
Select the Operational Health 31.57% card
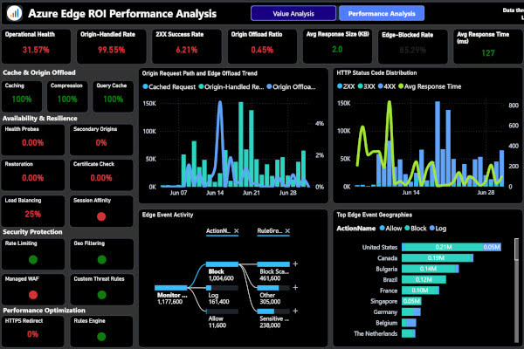pos(36,46)
